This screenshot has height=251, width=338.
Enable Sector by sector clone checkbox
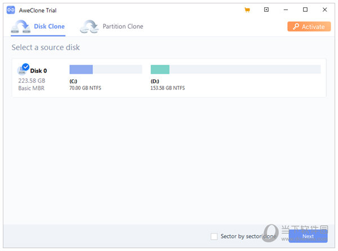pyautogui.click(x=214, y=236)
